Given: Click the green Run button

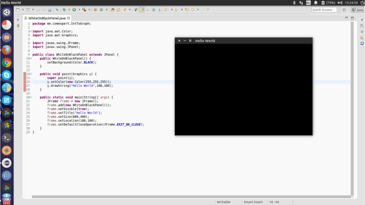Looking at the screenshot, I should (x=74, y=10).
